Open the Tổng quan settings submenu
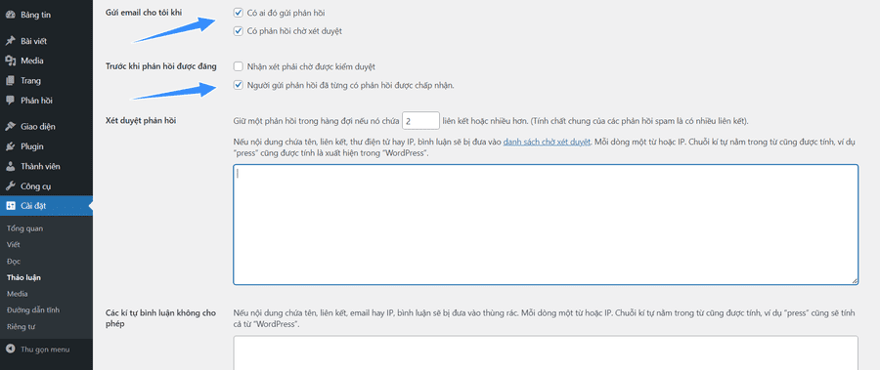 (25, 228)
